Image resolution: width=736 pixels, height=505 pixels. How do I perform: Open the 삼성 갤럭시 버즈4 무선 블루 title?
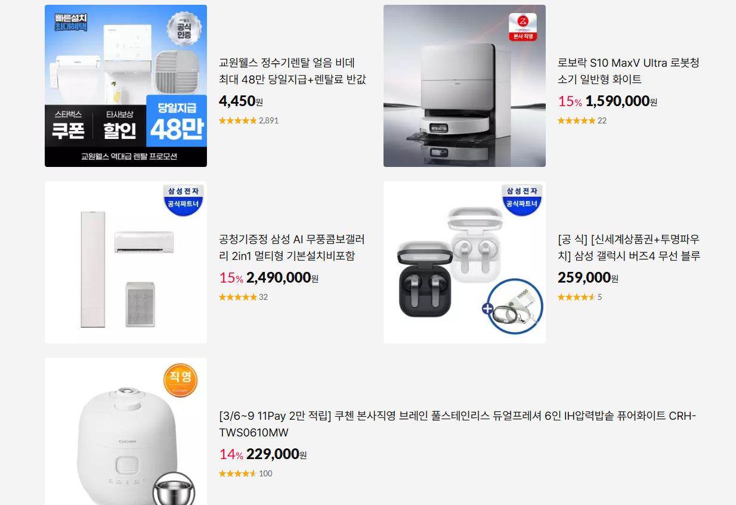[x=629, y=247]
